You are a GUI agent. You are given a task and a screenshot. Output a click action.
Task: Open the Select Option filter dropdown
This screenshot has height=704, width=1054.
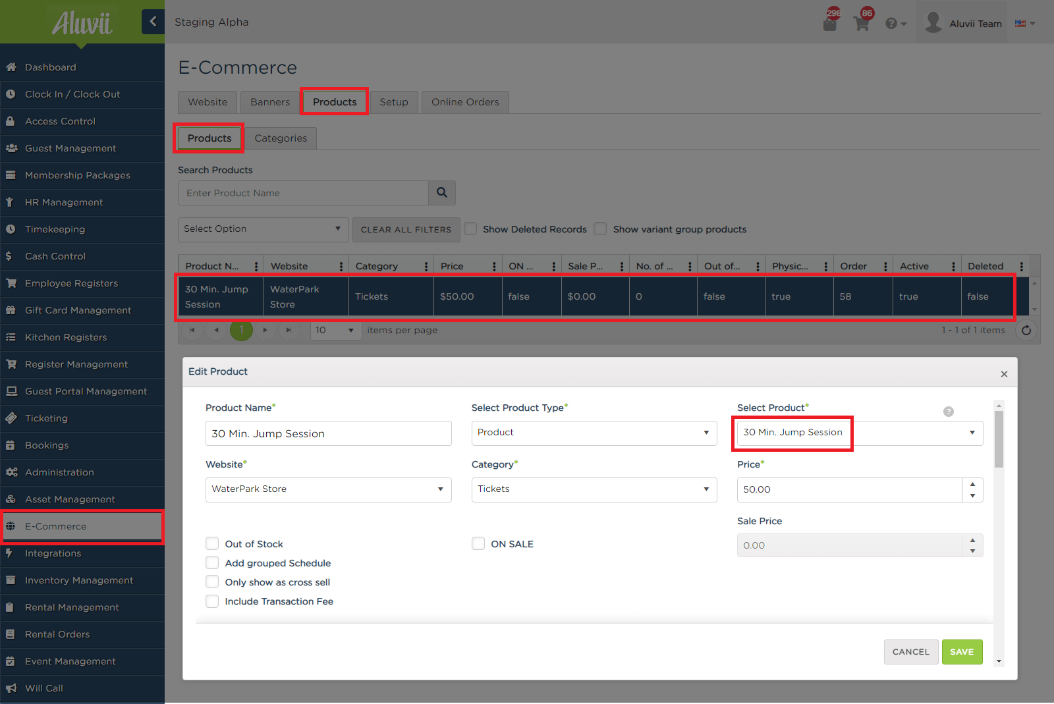263,229
